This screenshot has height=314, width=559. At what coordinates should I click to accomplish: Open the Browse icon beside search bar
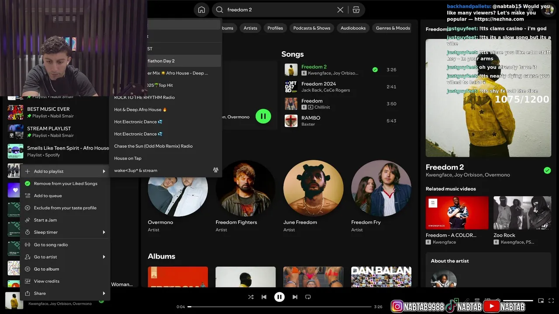[x=356, y=10]
